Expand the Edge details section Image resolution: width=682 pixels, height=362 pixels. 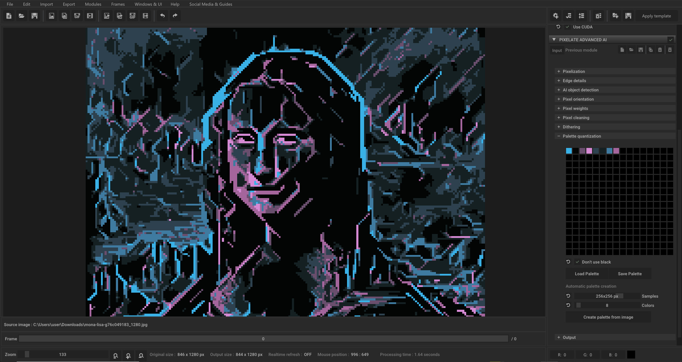[574, 81]
